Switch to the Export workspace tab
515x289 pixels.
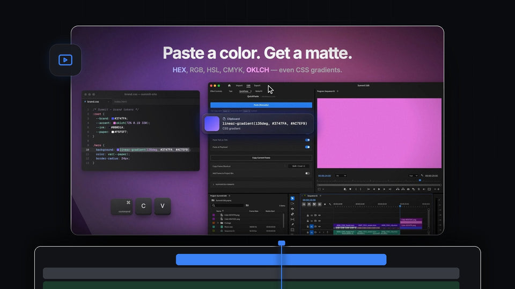pos(257,86)
